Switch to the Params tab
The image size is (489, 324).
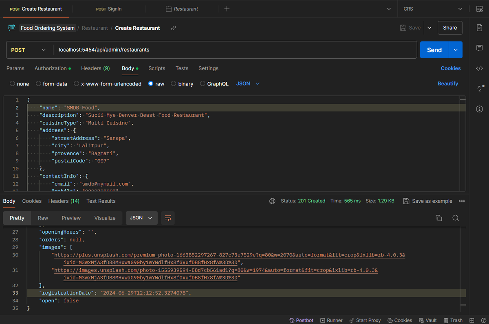tap(15, 68)
